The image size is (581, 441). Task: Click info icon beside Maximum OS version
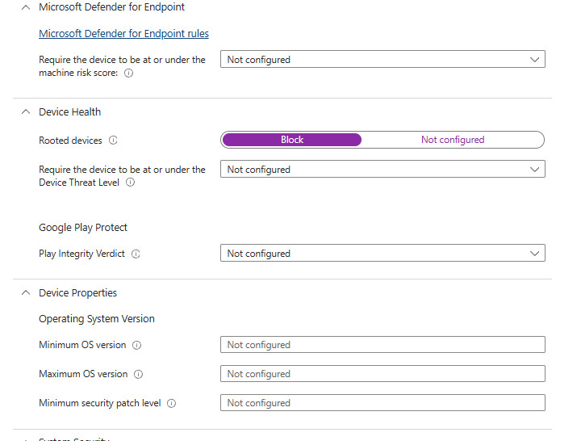click(x=138, y=374)
